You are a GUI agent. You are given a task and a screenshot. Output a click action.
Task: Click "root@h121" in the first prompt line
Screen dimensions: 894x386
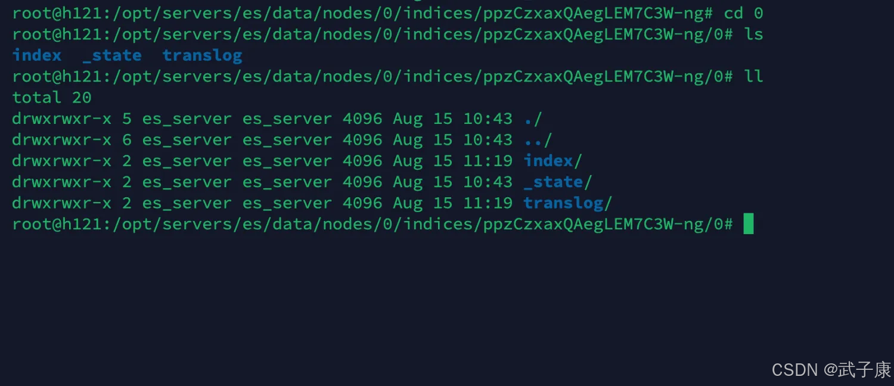57,13
